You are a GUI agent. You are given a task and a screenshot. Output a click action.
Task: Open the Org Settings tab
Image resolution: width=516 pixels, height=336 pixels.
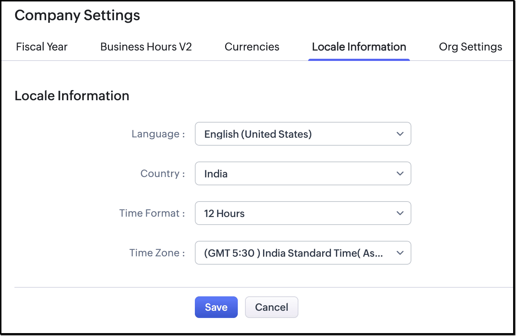click(471, 47)
